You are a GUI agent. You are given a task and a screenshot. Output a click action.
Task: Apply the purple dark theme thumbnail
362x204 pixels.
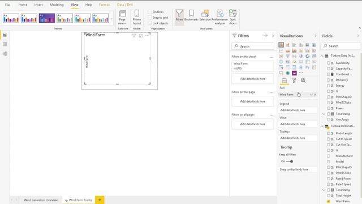tap(47, 18)
